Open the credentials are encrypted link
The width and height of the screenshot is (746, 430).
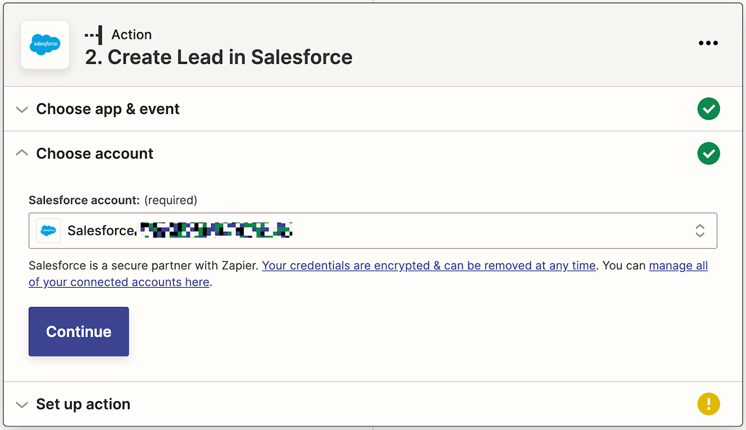click(428, 265)
